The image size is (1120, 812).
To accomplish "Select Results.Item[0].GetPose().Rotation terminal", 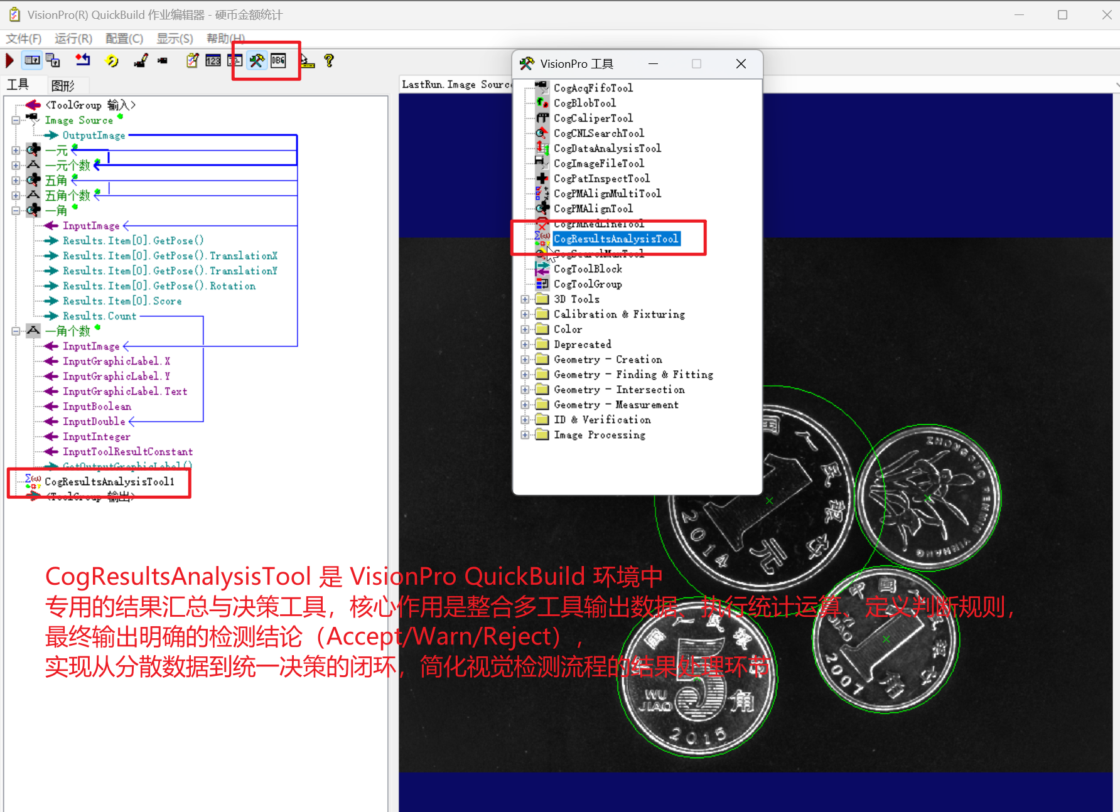I will [159, 286].
